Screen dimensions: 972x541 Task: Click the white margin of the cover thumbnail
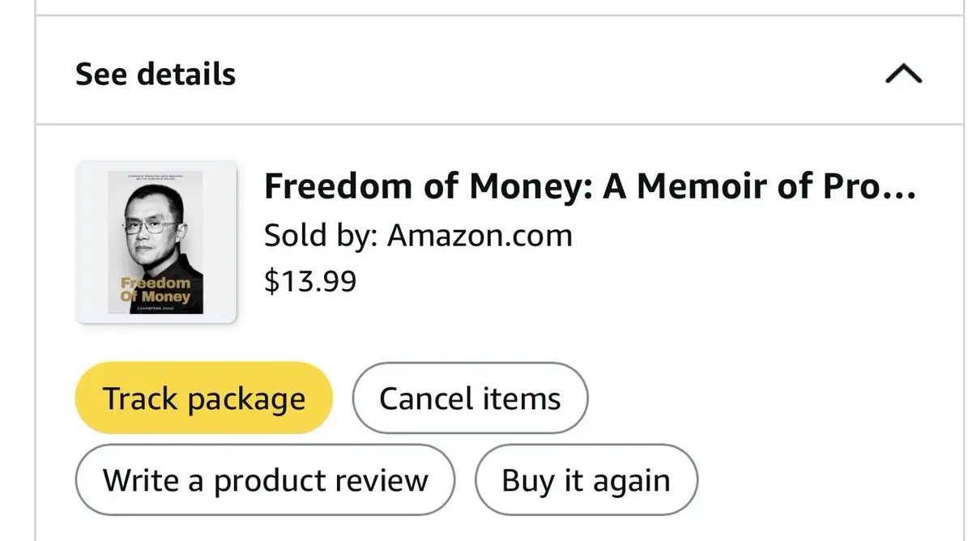click(92, 243)
